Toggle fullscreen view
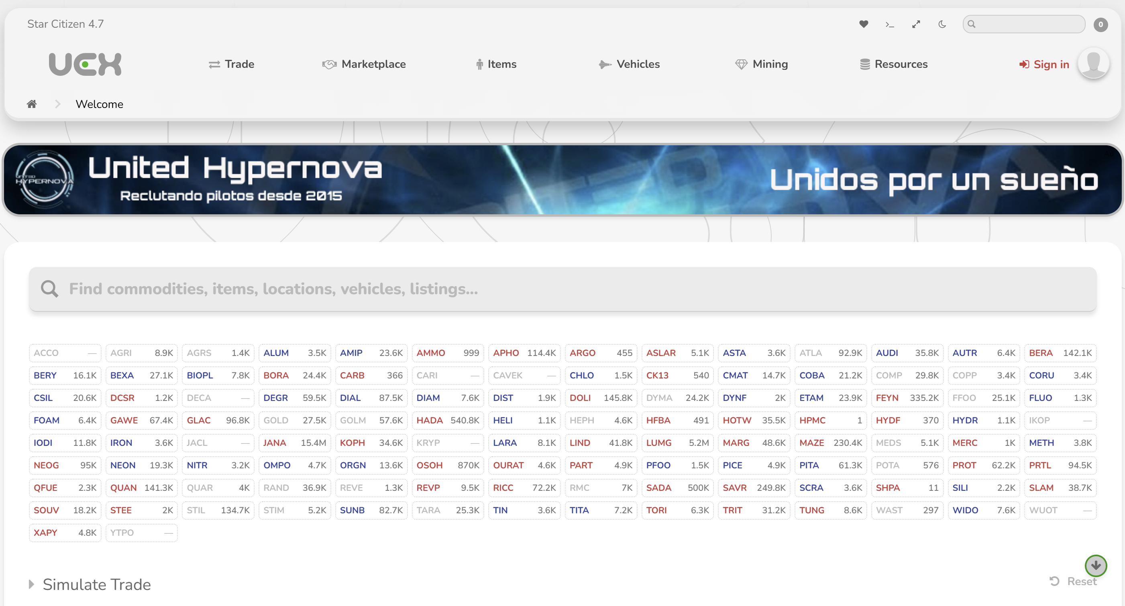 click(x=916, y=24)
